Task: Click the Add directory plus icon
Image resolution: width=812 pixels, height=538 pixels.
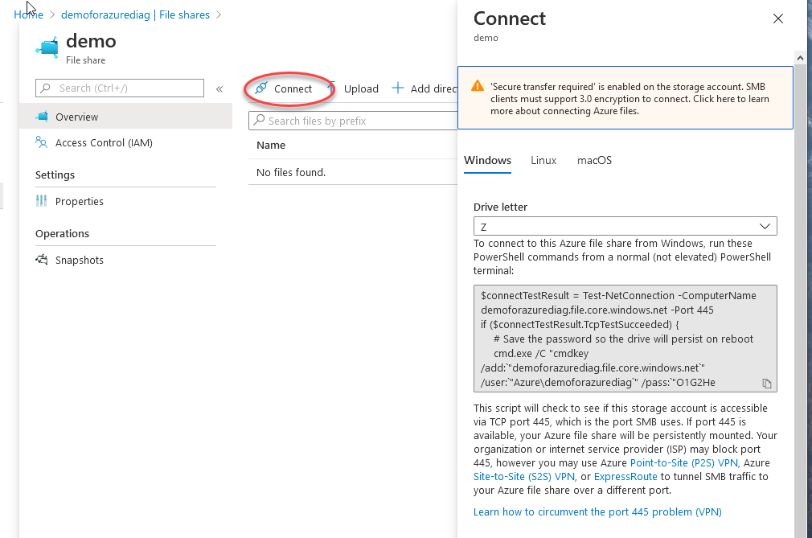Action: coord(398,88)
